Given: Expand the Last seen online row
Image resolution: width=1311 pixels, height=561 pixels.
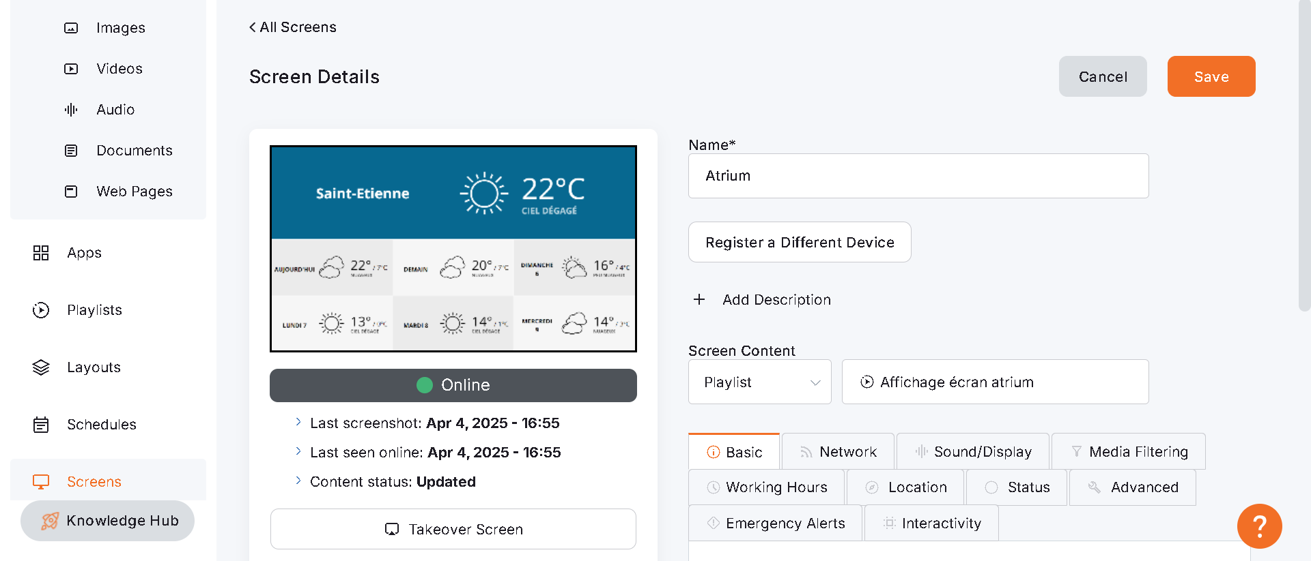Looking at the screenshot, I should [298, 452].
